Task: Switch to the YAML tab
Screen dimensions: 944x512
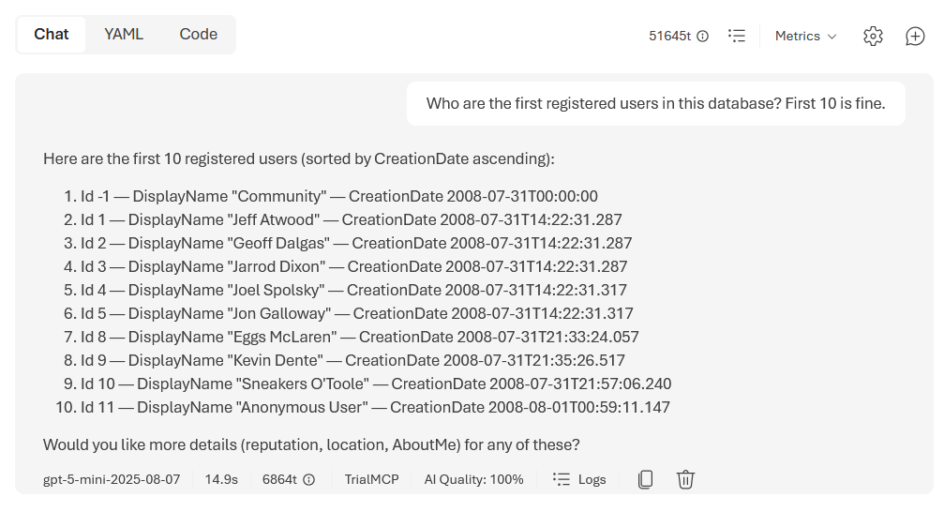Action: point(124,34)
